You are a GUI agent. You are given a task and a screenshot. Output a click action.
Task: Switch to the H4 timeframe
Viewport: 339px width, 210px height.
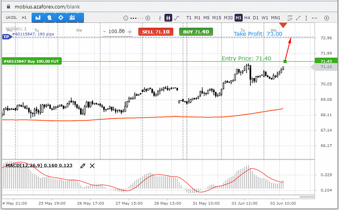point(247,18)
